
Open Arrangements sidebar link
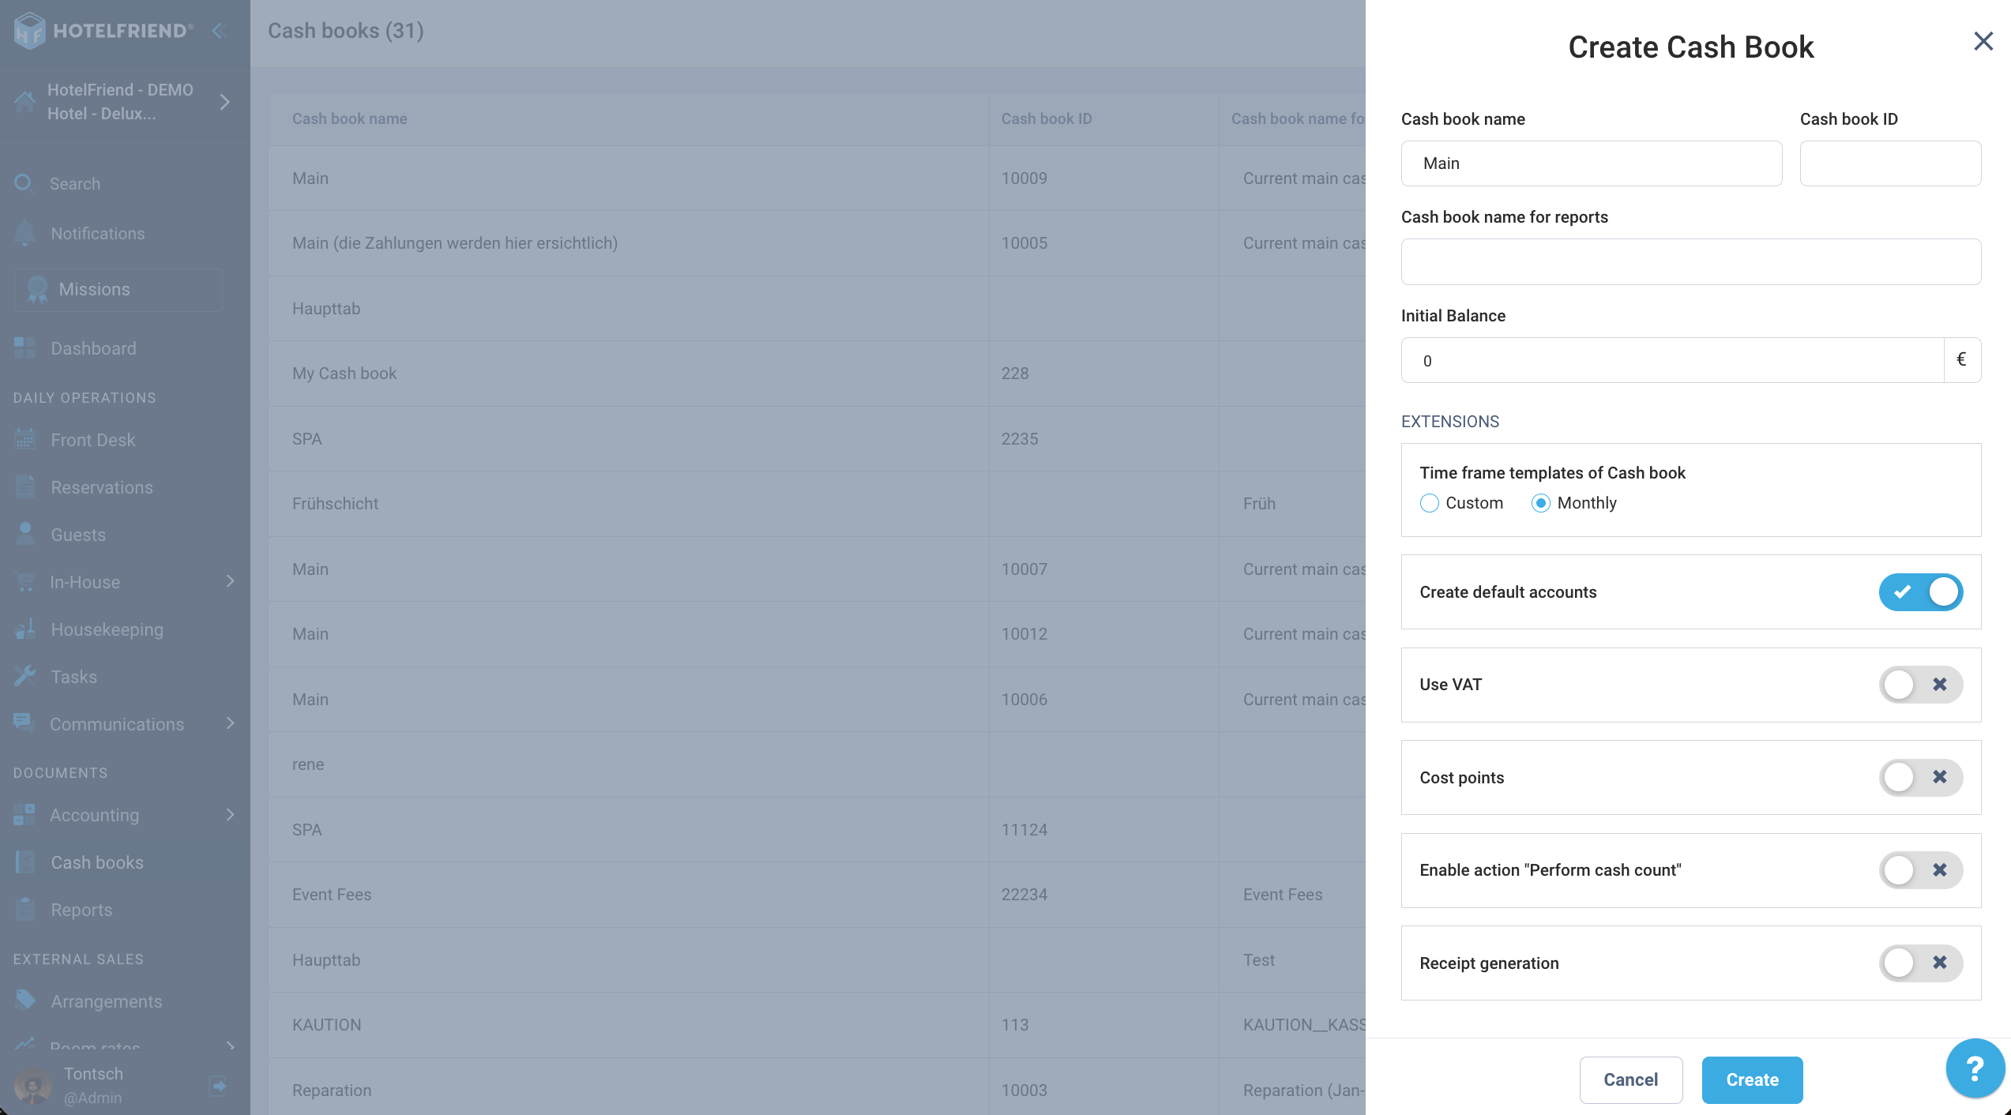point(107,1001)
